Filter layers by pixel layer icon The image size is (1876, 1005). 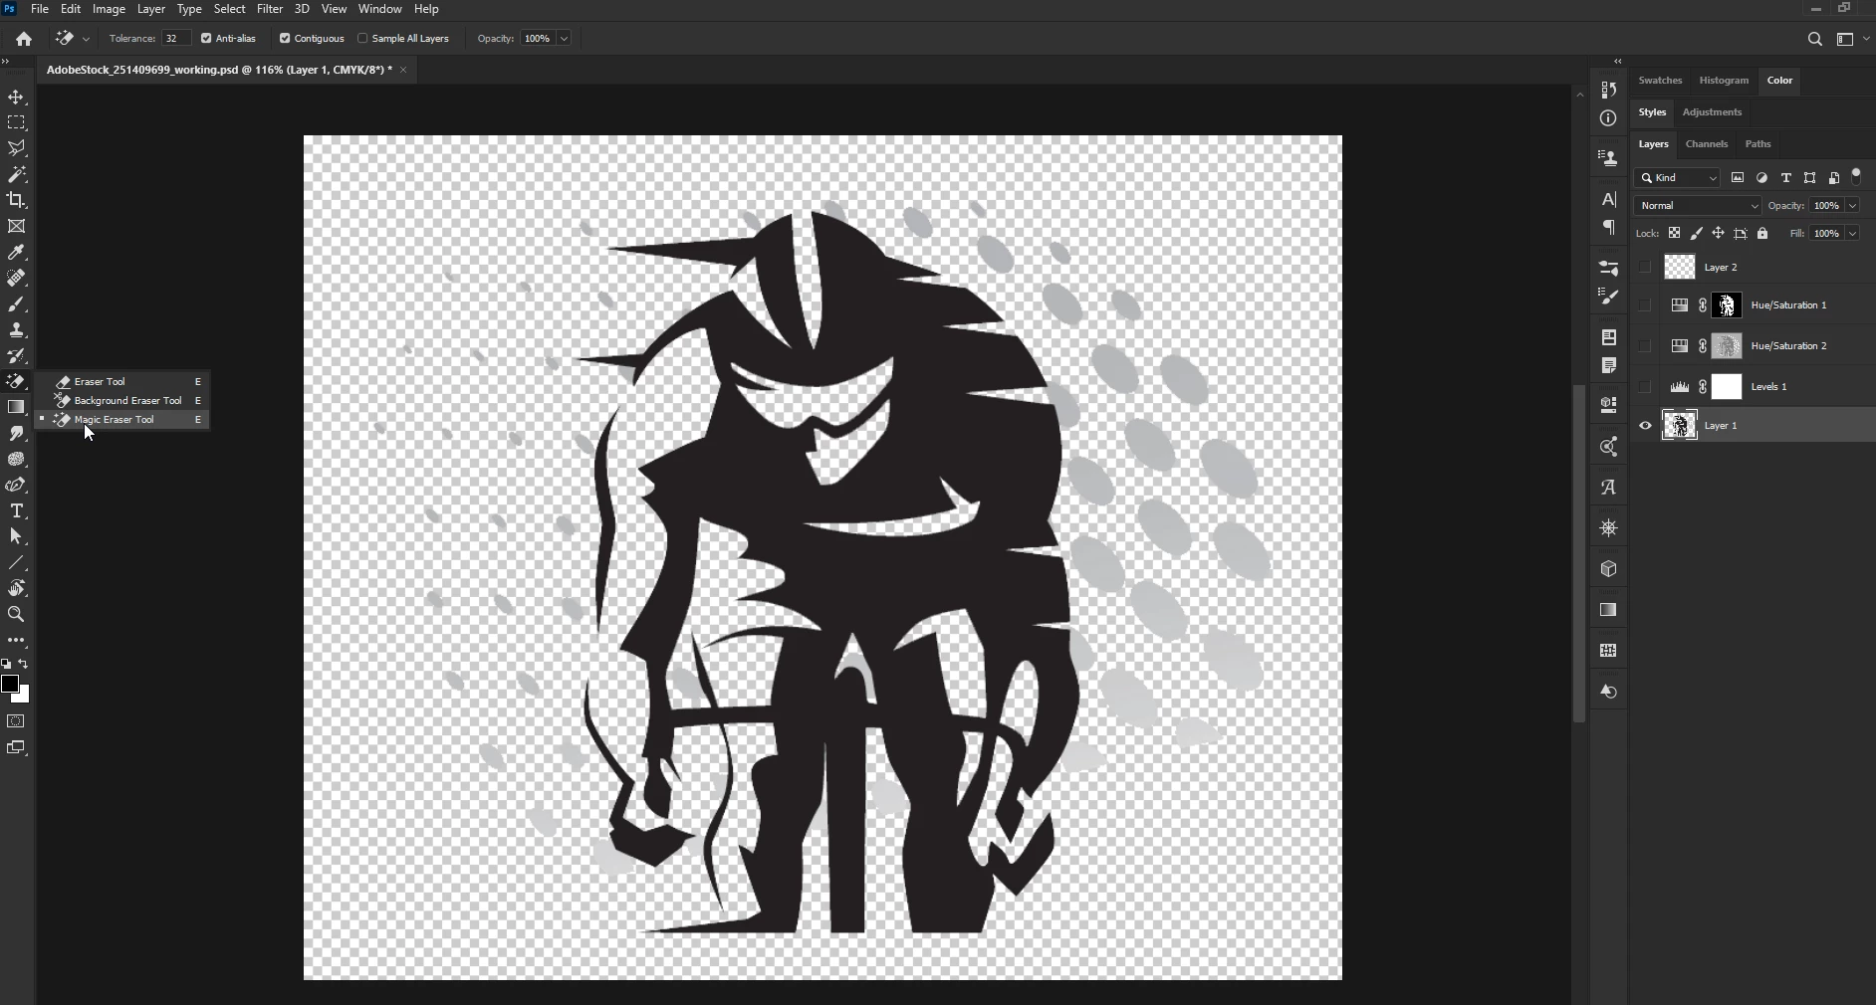[1738, 178]
